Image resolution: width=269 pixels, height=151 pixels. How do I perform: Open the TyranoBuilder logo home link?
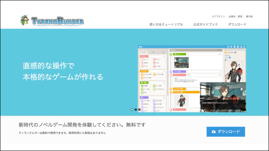51,21
